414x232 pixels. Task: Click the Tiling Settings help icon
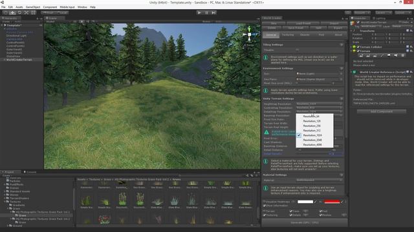(x=342, y=44)
